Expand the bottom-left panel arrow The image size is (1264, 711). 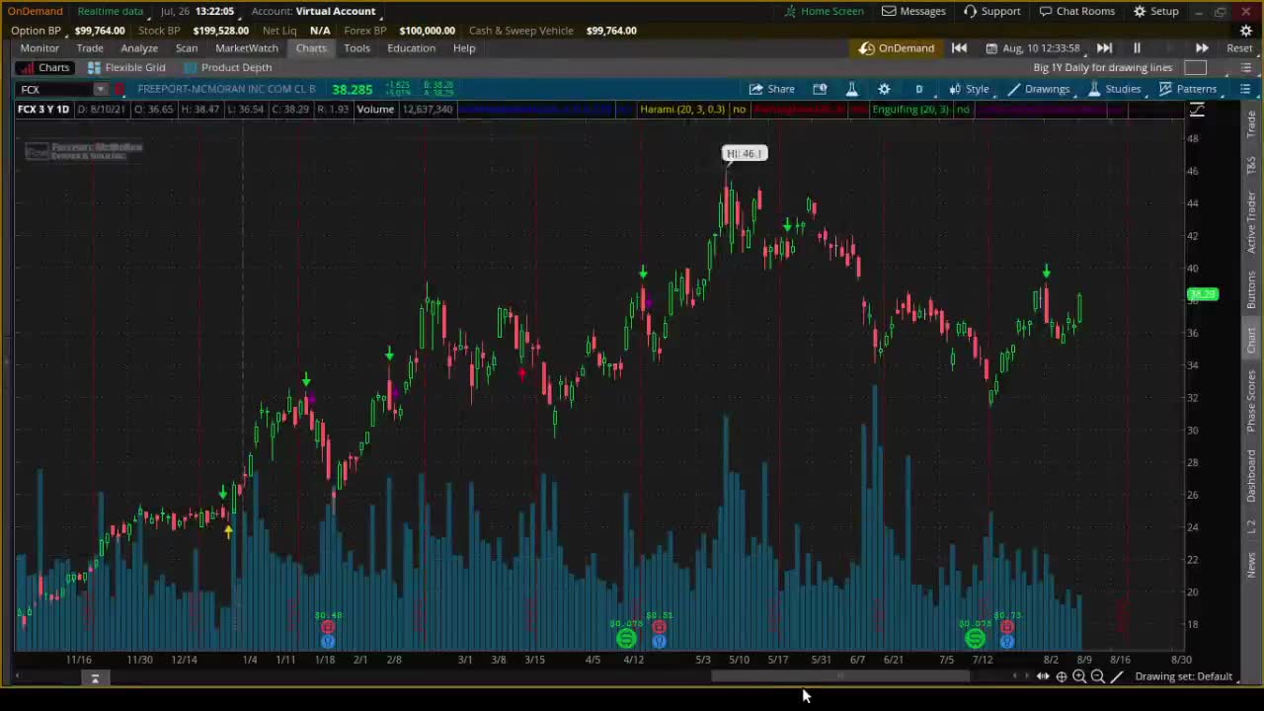click(x=95, y=678)
